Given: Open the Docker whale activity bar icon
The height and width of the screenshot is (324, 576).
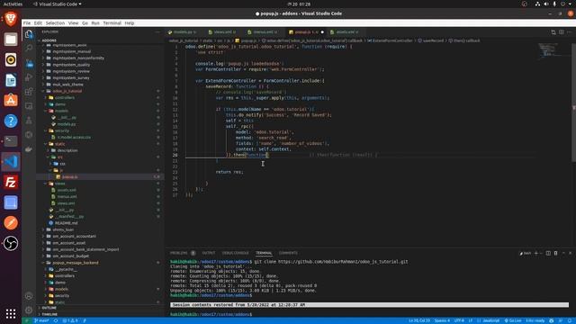Looking at the screenshot, I should coord(29,149).
